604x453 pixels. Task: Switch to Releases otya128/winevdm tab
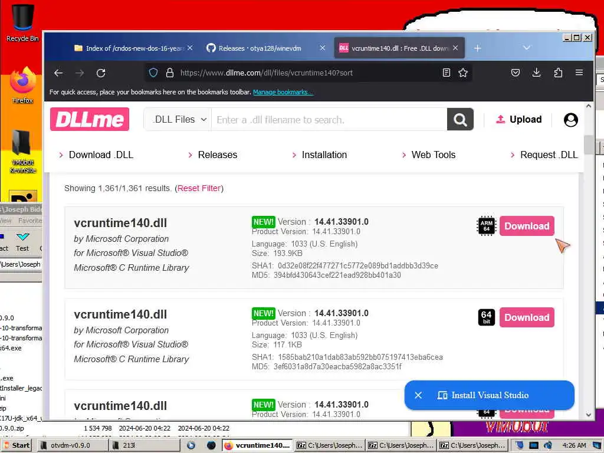point(260,48)
